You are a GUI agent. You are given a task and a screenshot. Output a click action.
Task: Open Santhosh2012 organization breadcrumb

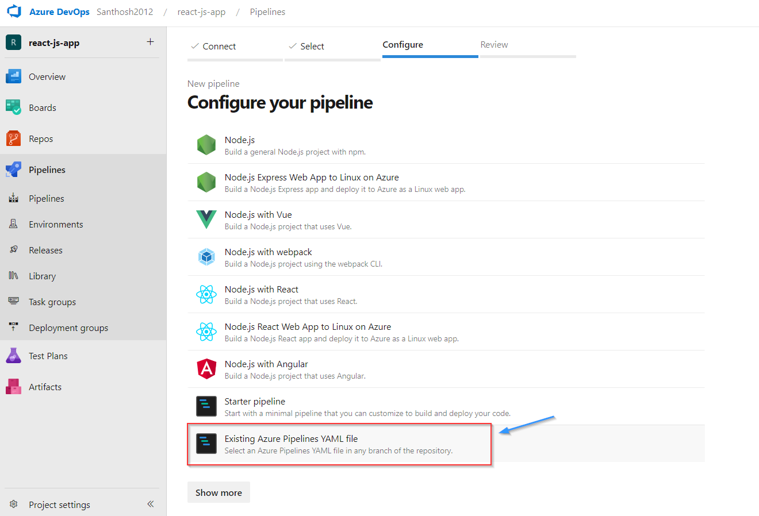[125, 12]
